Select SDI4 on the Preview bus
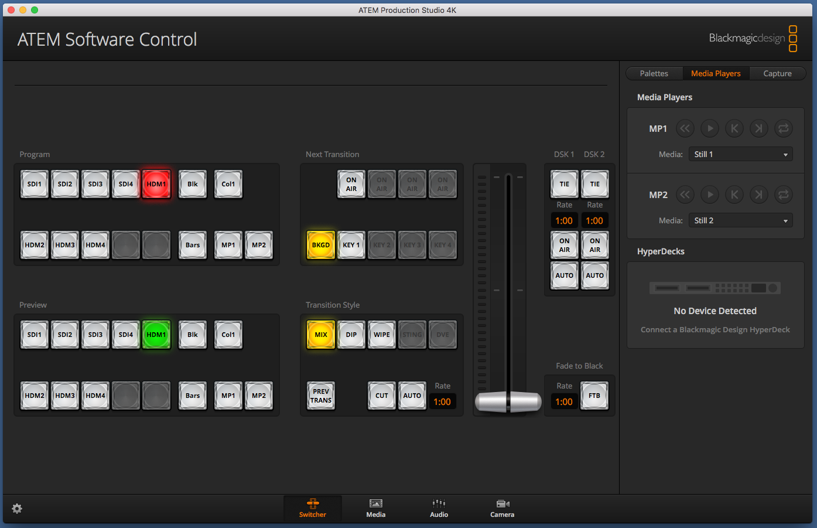Image resolution: width=817 pixels, height=528 pixels. pyautogui.click(x=126, y=335)
